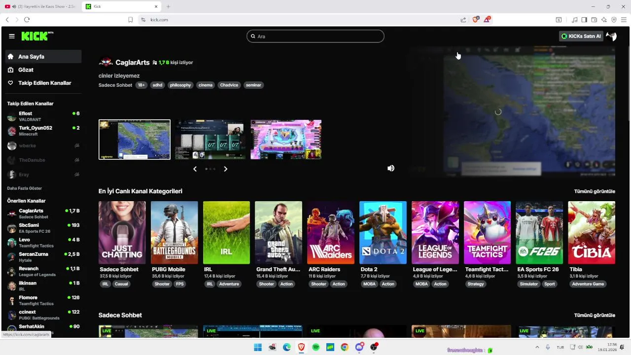
Task: Open a new browser tab
Action: [168, 6]
